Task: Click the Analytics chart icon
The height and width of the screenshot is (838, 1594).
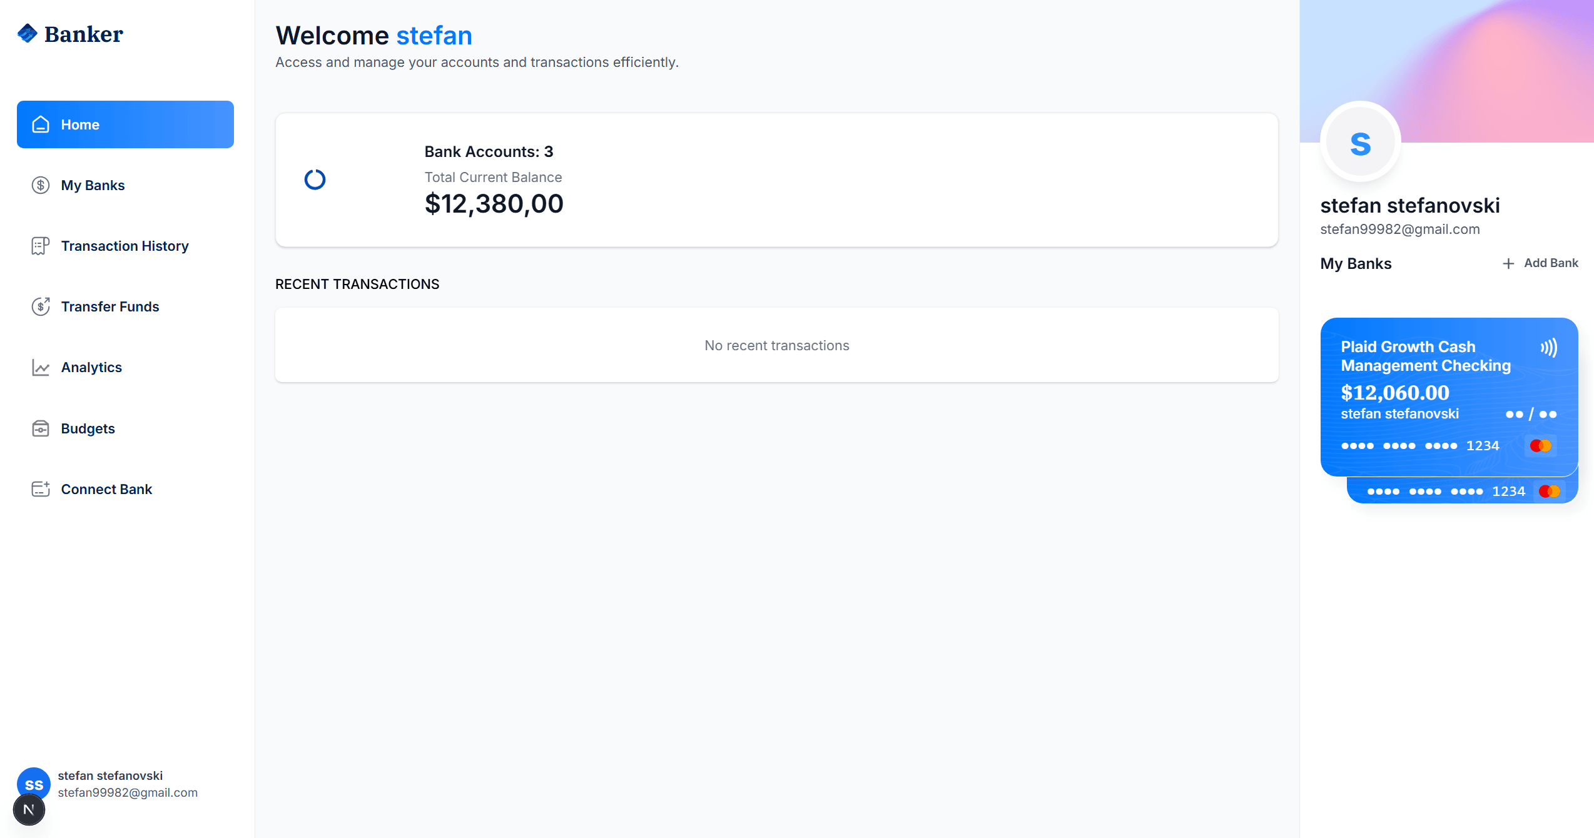Action: 41,367
